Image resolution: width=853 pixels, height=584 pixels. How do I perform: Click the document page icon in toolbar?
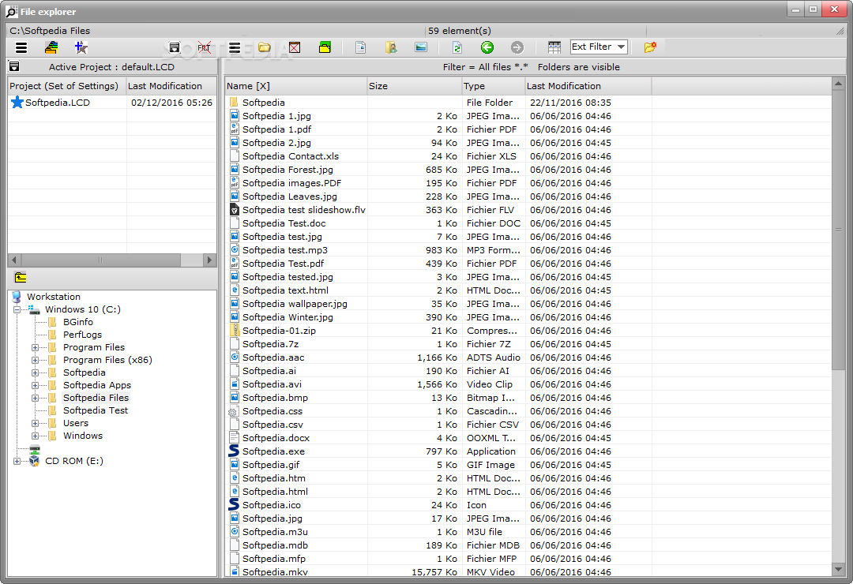pos(361,48)
